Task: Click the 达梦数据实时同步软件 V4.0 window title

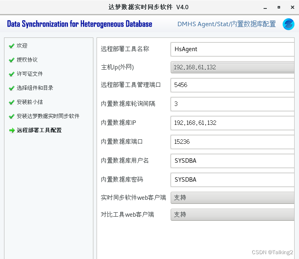Action: (x=148, y=7)
